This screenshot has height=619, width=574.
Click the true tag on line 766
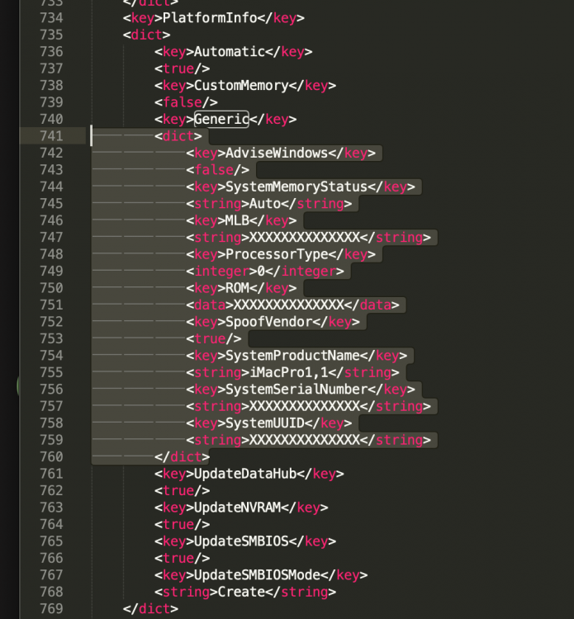183,558
